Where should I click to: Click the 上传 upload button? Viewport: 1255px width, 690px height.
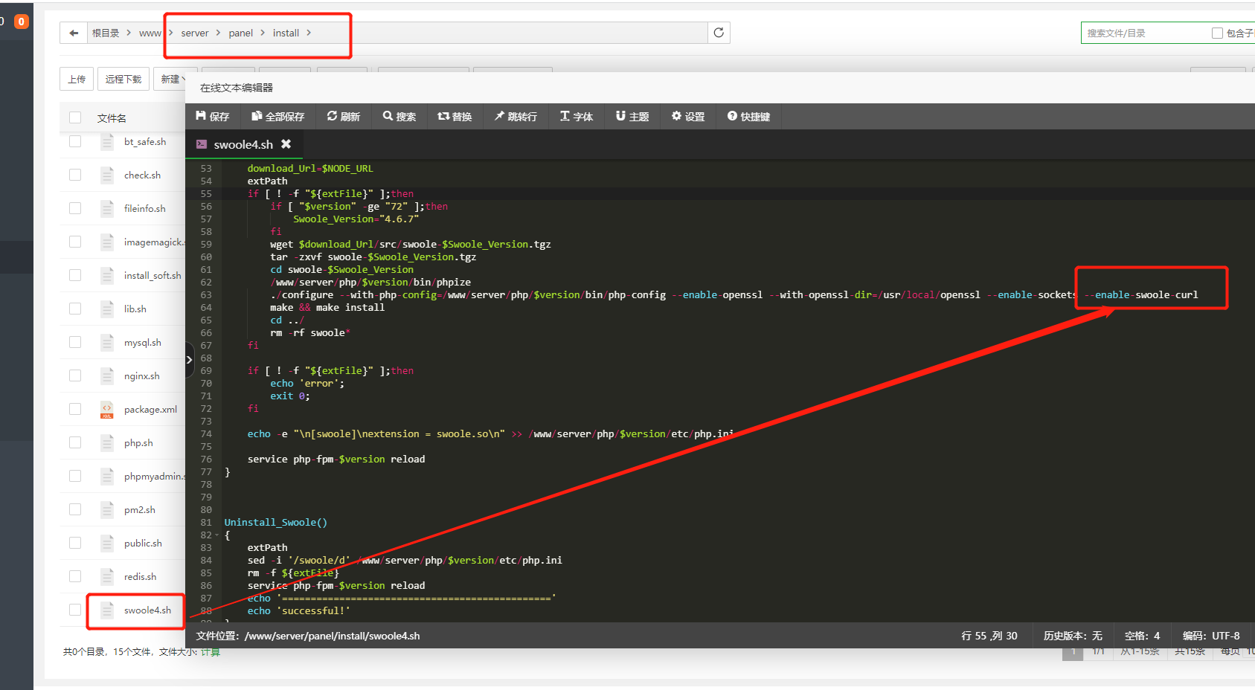(x=77, y=79)
